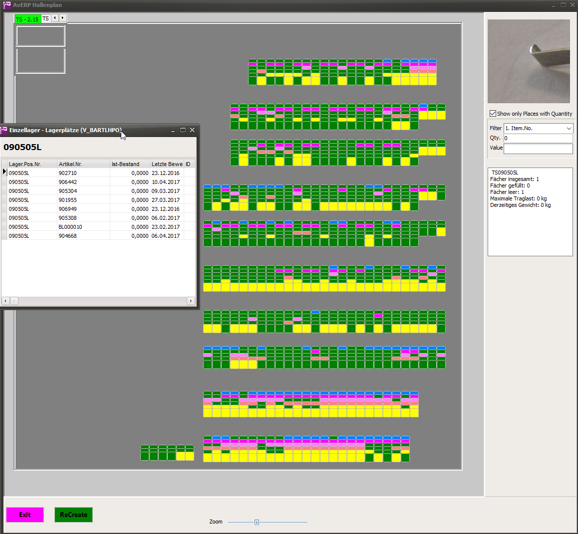The width and height of the screenshot is (578, 534).
Task: Maximize the Einzellager Lagerplätze window
Action: tap(183, 130)
